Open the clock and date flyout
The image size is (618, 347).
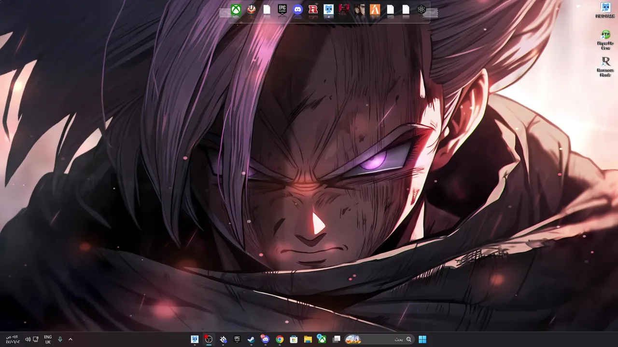pyautogui.click(x=12, y=339)
